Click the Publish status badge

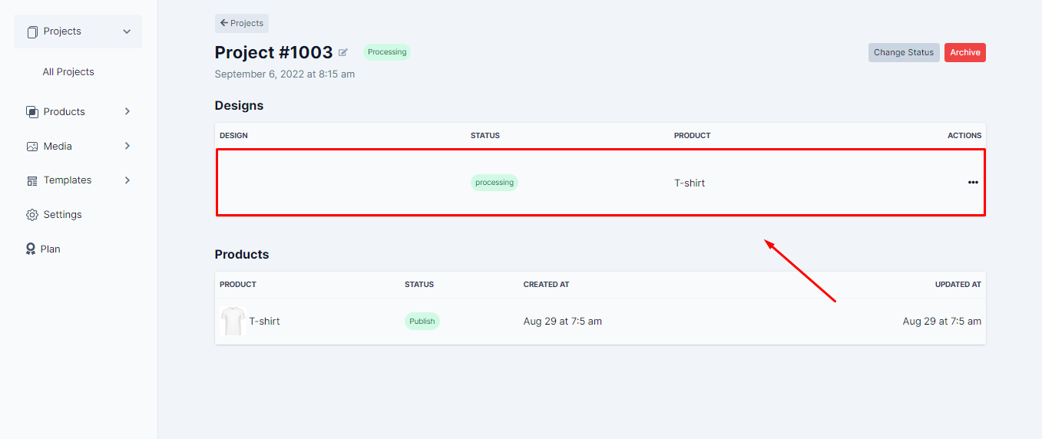click(422, 321)
